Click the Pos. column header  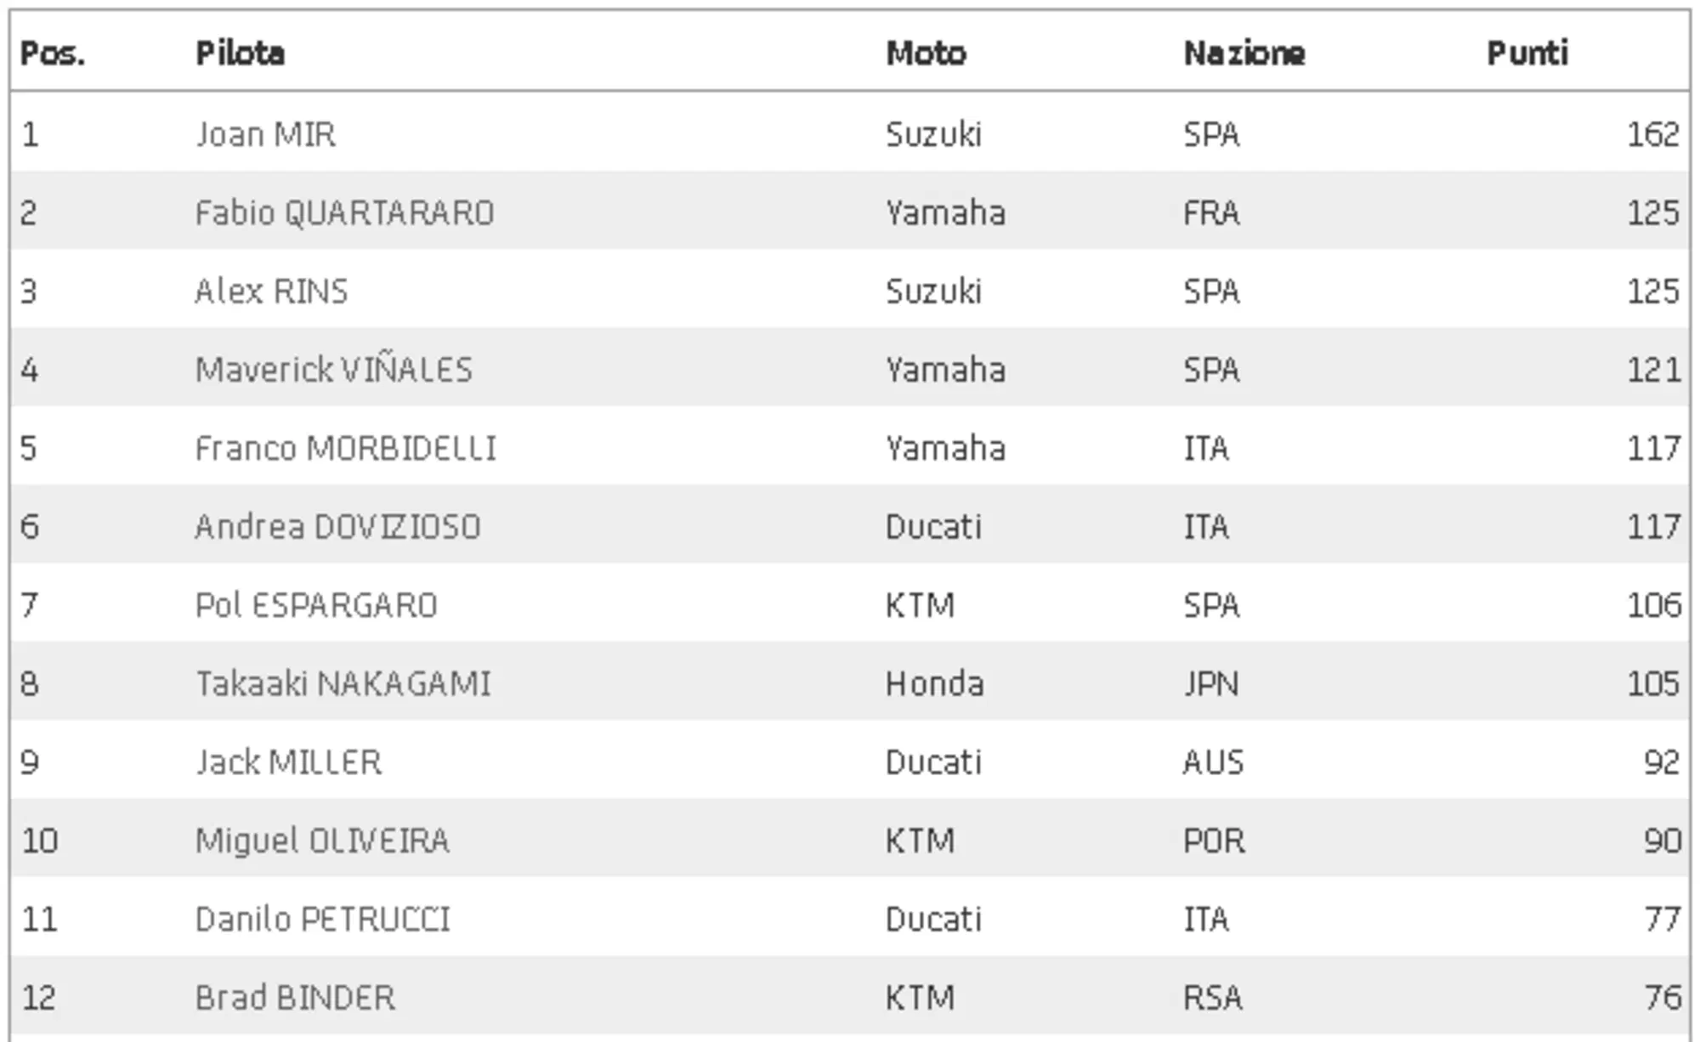coord(53,54)
